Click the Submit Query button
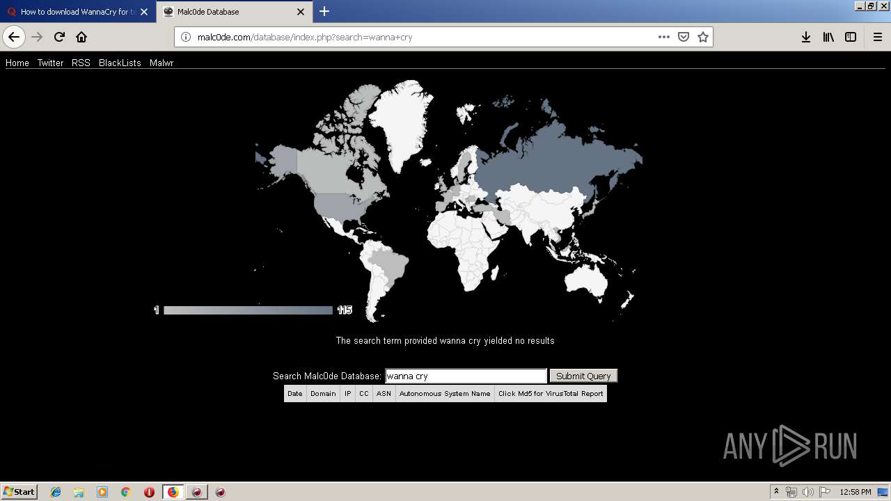 [x=583, y=376]
